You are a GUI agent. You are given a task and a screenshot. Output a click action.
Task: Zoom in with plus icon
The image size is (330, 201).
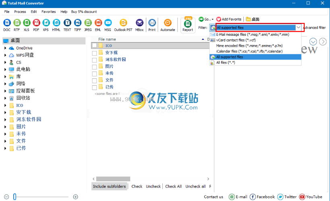[76, 197]
